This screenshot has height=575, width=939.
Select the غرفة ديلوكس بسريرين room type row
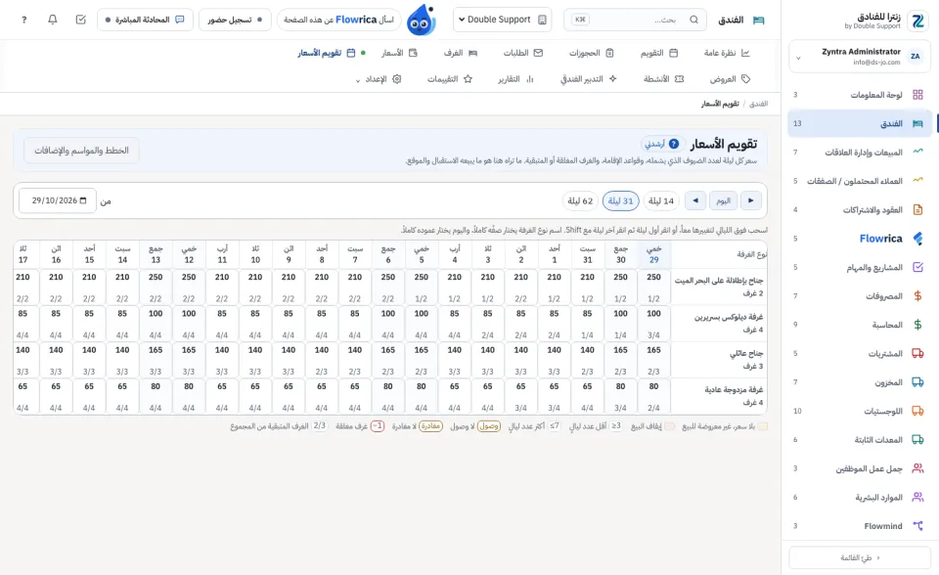pos(719,323)
